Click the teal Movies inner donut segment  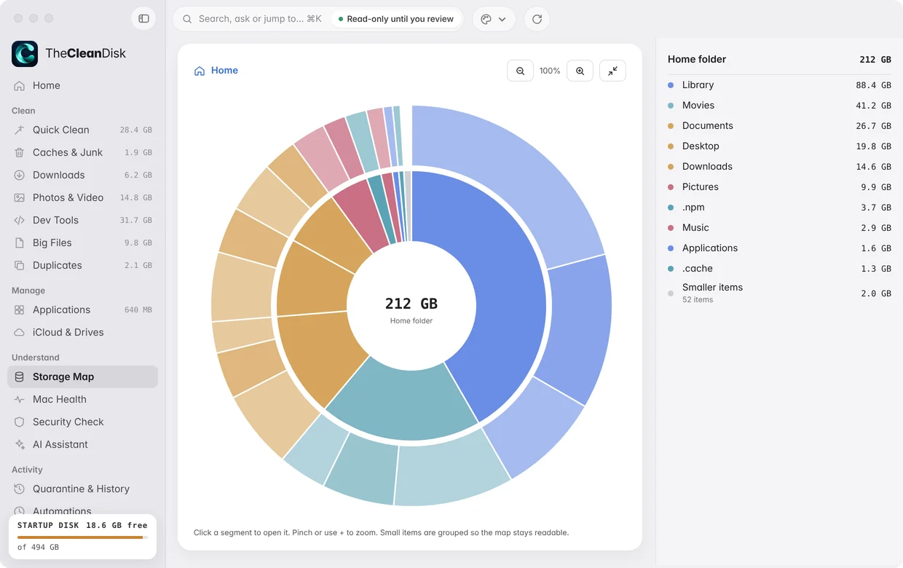click(404, 404)
